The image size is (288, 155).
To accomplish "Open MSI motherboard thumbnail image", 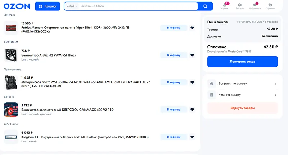I will point(11,83).
